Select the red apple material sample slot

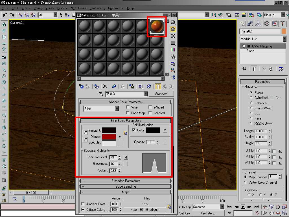[157, 26]
